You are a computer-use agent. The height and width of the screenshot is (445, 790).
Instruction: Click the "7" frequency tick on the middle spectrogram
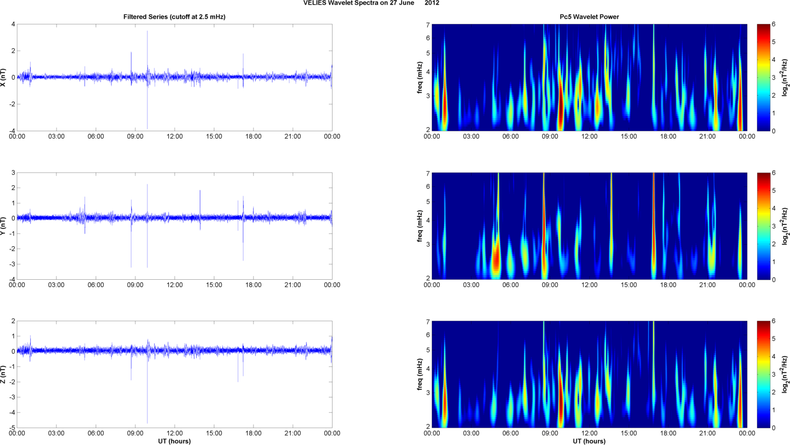point(428,174)
